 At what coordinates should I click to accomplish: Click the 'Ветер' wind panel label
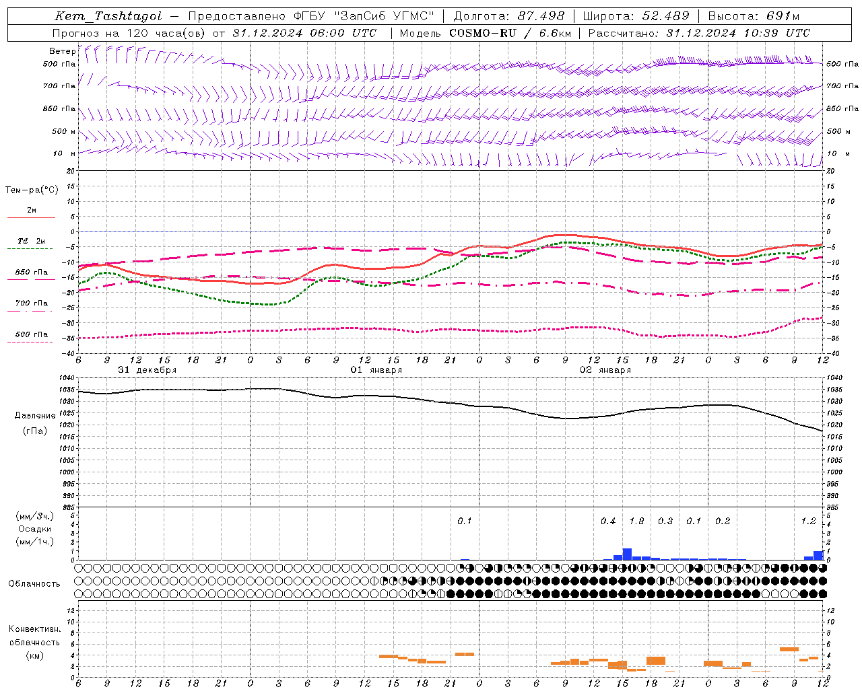62,51
